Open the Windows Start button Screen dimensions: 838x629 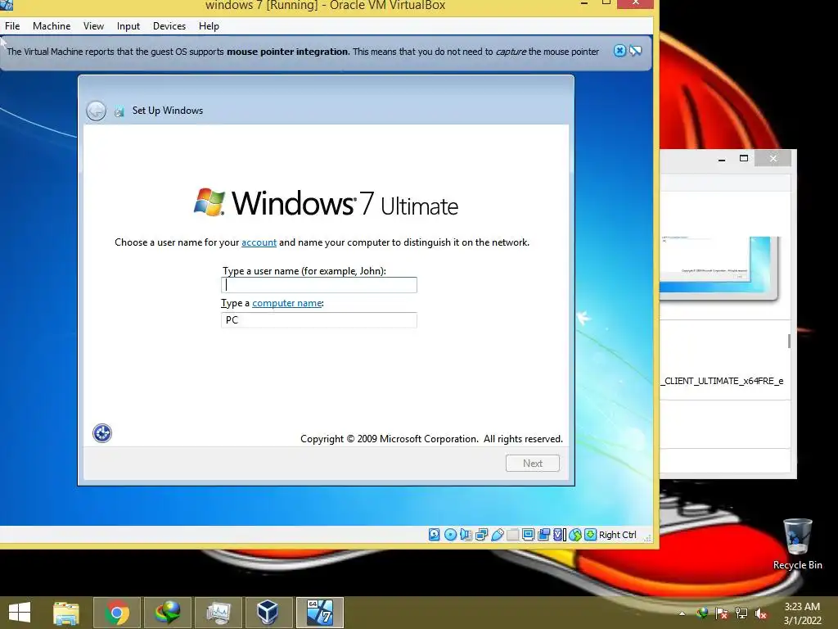point(20,613)
